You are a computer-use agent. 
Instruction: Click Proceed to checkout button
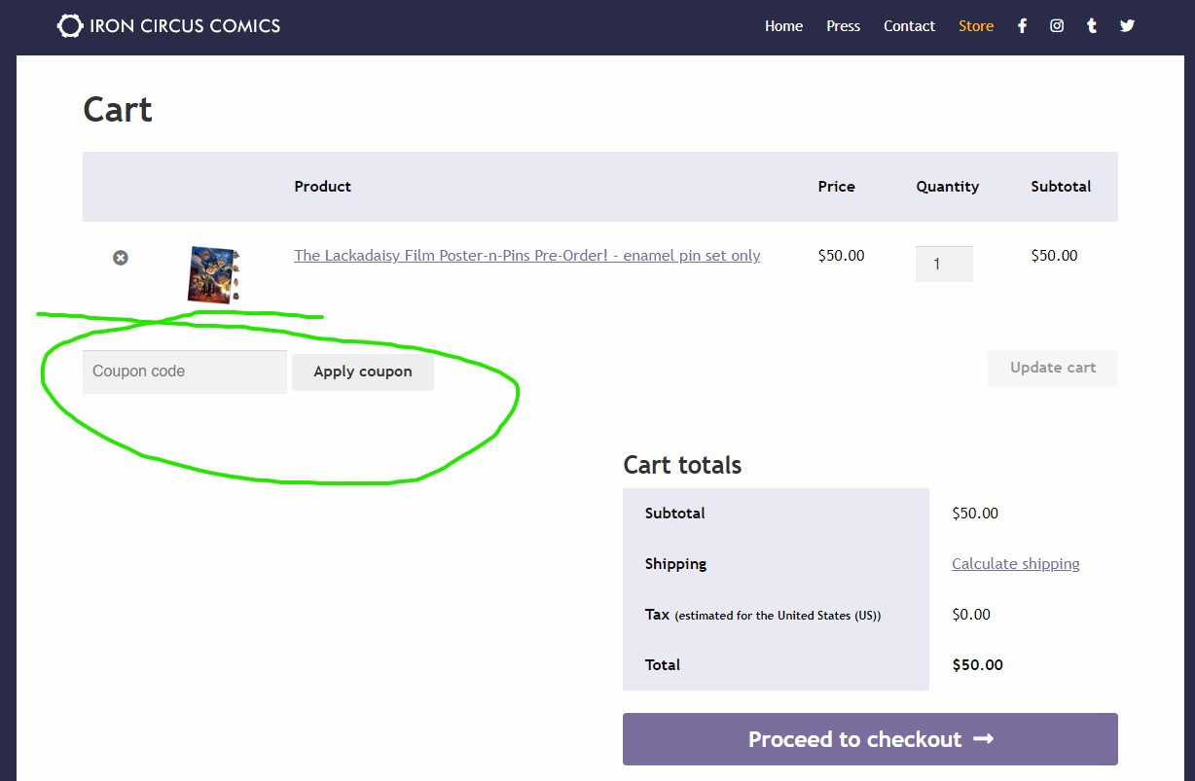tap(870, 739)
